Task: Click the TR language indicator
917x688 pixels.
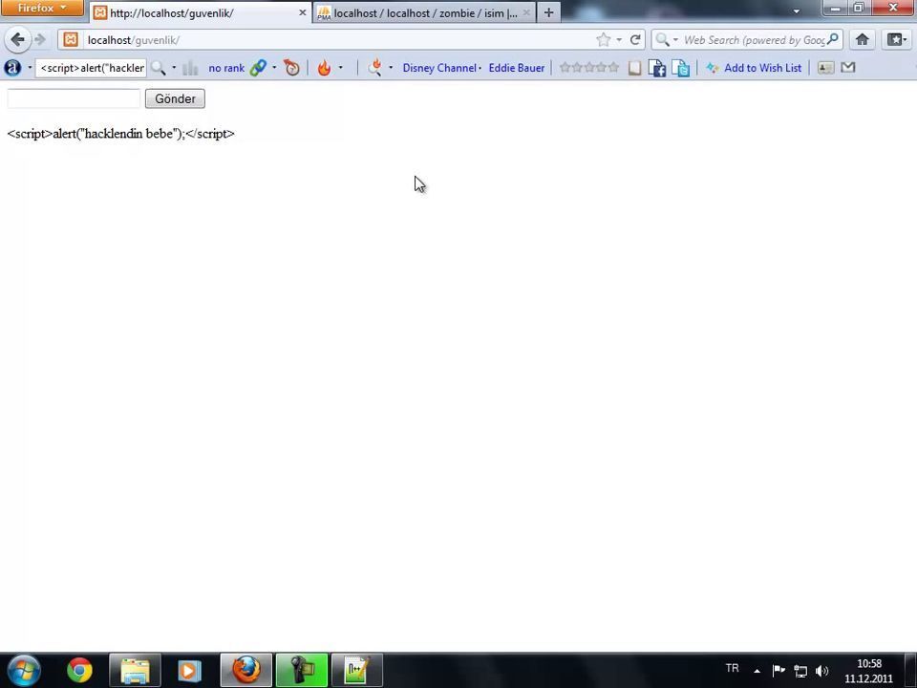Action: pyautogui.click(x=733, y=668)
